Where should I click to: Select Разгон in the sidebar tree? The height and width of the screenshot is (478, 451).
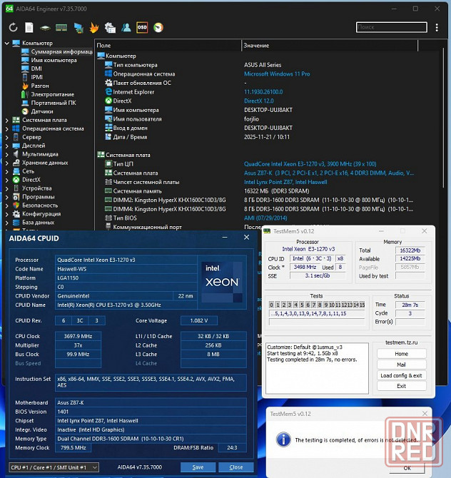tap(39, 86)
